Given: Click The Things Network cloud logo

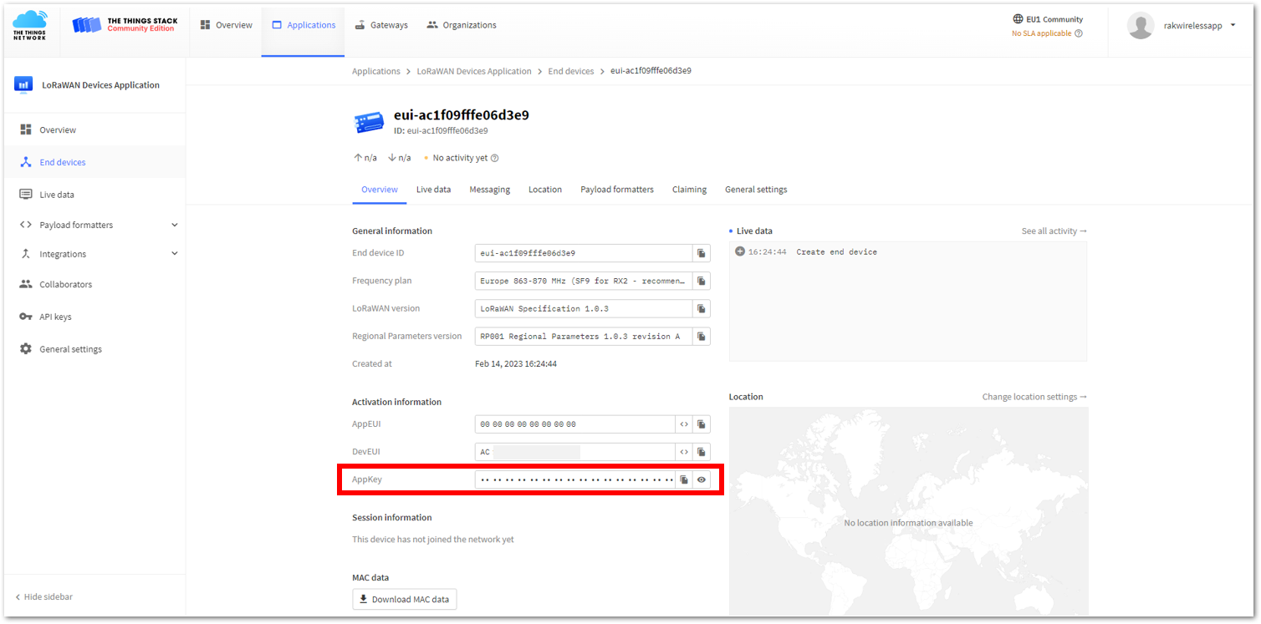Looking at the screenshot, I should [30, 25].
